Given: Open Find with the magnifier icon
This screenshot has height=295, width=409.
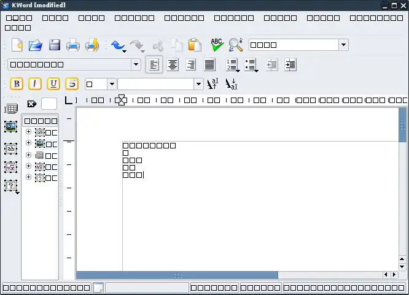Looking at the screenshot, I should (235, 45).
